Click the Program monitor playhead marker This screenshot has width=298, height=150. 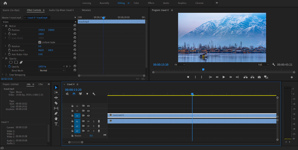tap(203, 69)
